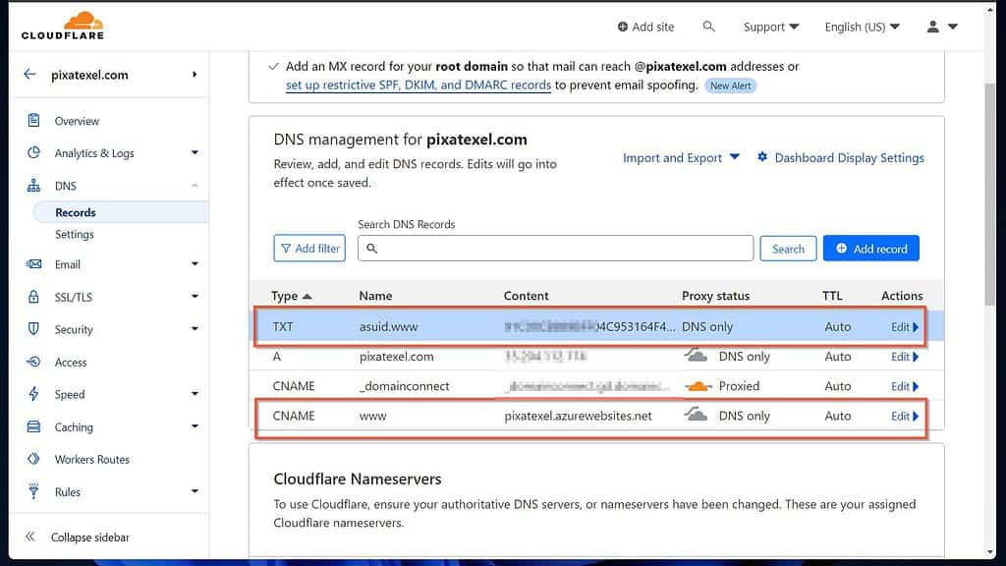Expand the Support dropdown
The image size is (1006, 566).
pos(771,27)
